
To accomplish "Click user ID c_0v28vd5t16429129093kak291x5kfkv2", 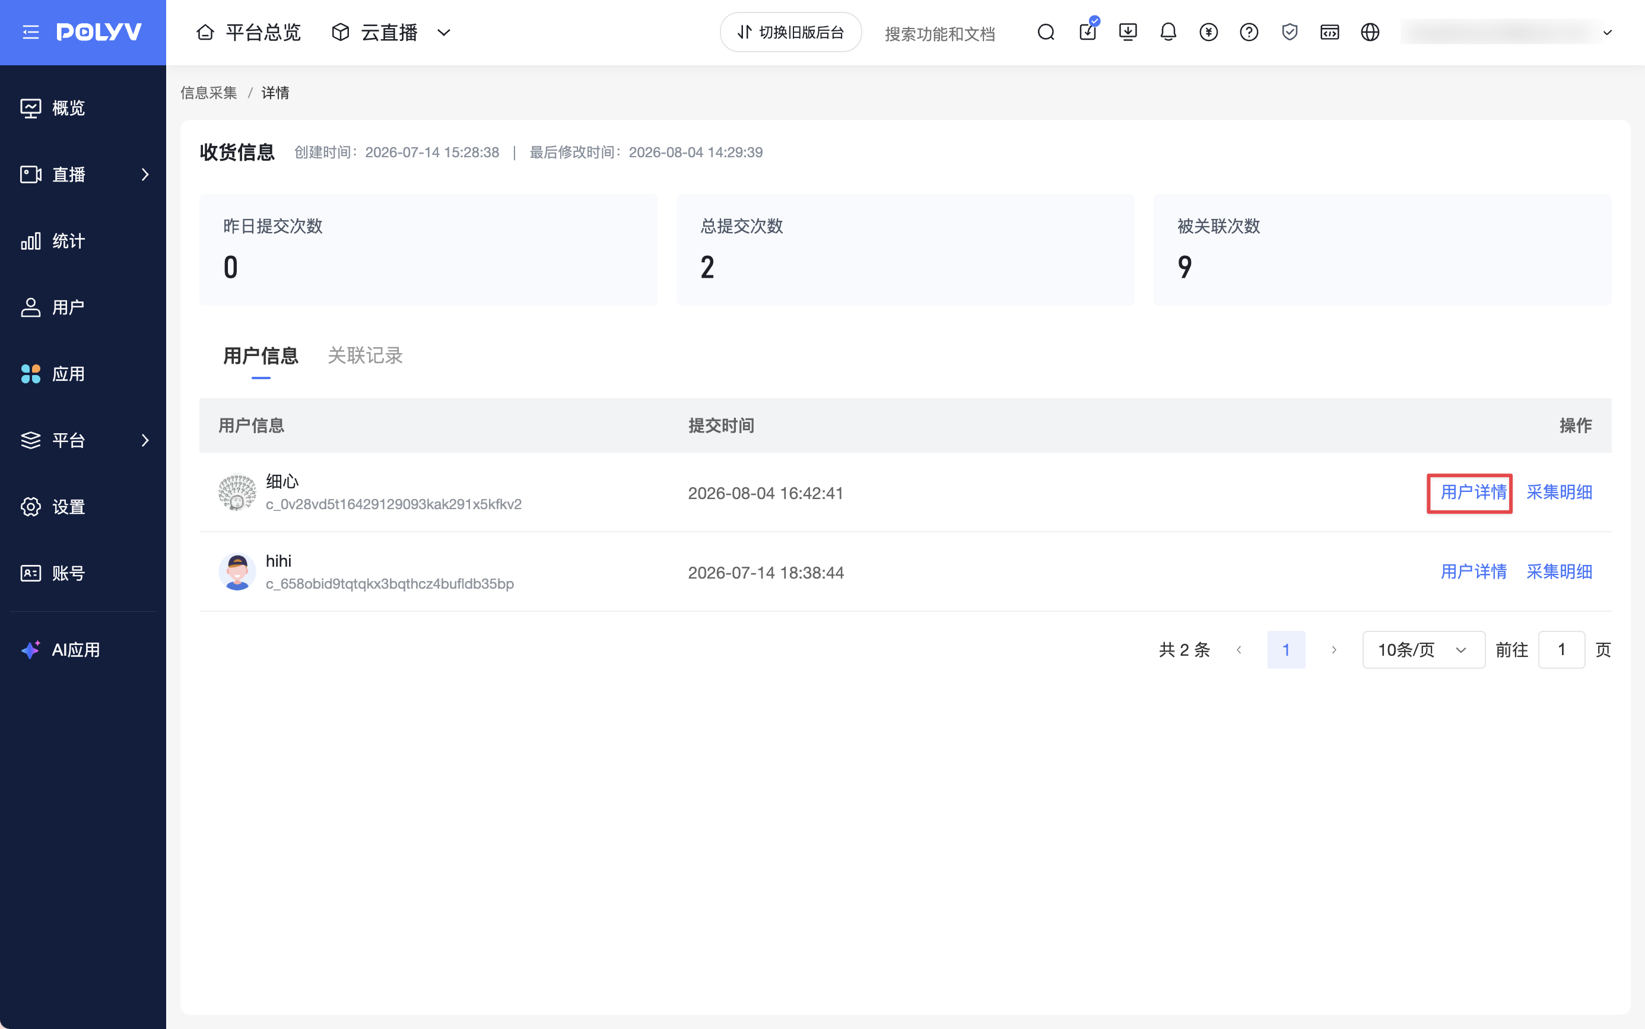I will [x=393, y=504].
